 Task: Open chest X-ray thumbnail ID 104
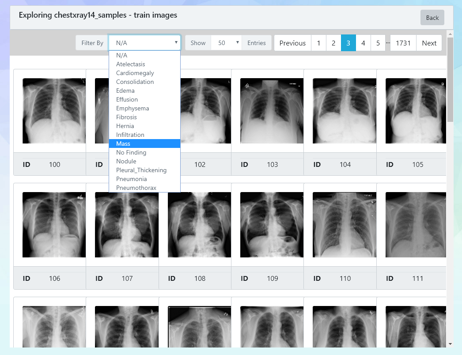(345, 111)
